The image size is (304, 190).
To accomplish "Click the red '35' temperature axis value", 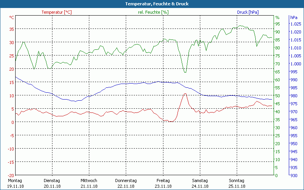I will tap(12, 29).
